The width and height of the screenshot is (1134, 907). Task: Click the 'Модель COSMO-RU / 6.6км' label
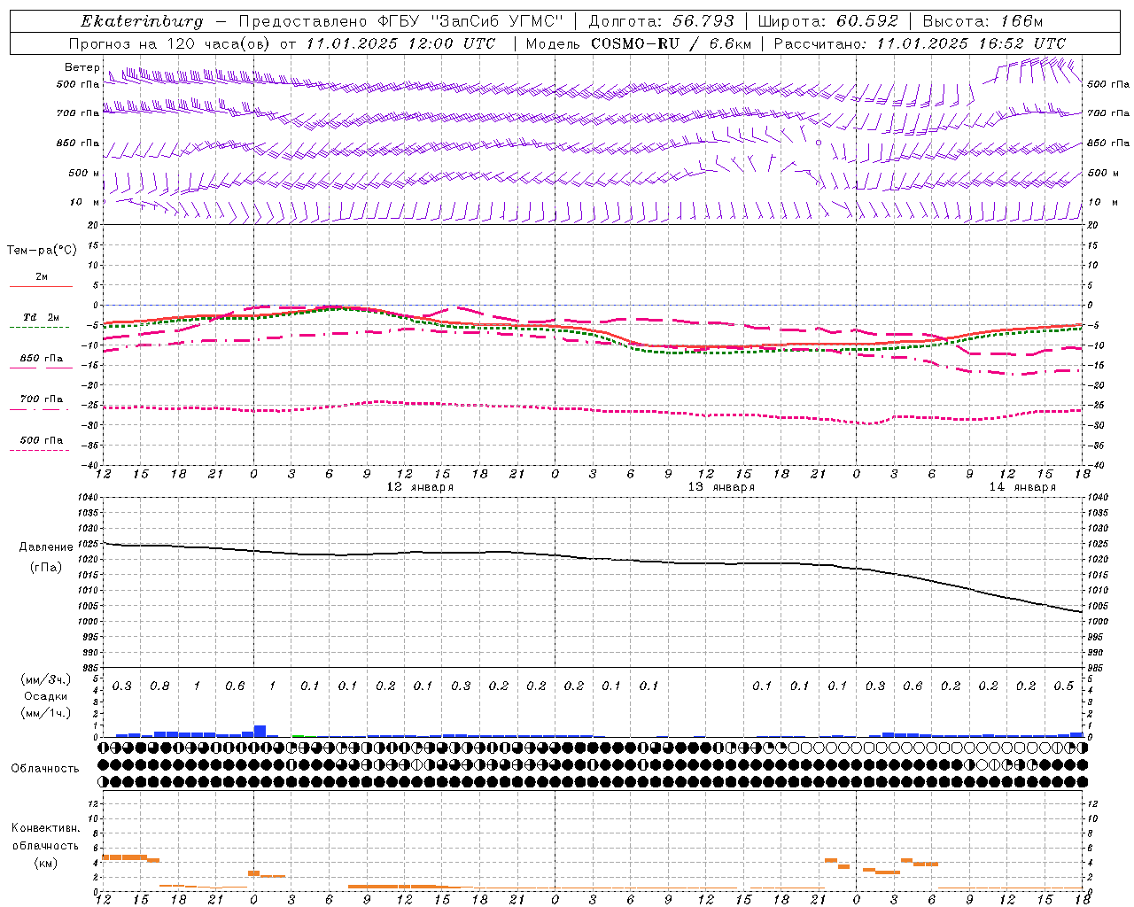tap(638, 43)
